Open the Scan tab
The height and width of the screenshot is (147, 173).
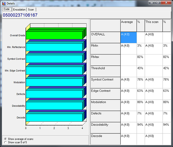(31, 10)
